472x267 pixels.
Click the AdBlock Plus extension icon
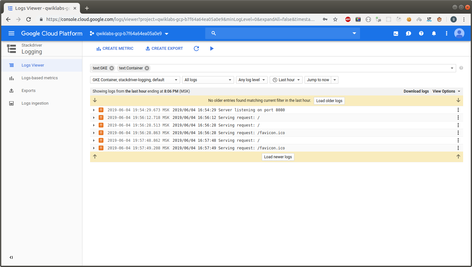point(348,19)
